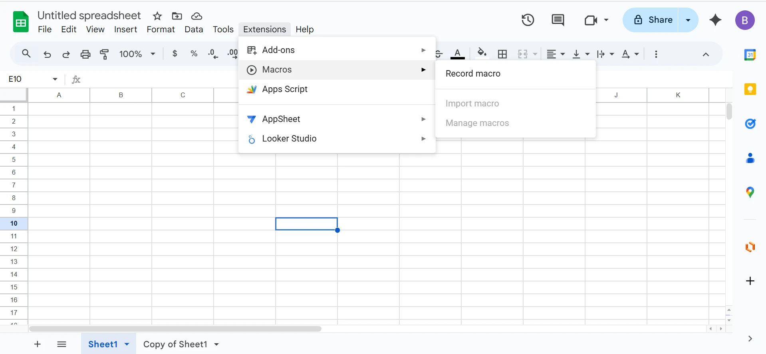Open Google Tasks from side panel
The width and height of the screenshot is (766, 354).
750,124
